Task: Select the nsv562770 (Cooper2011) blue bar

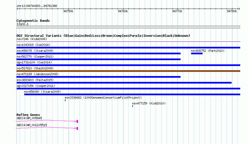Action: pyautogui.click(x=99, y=59)
